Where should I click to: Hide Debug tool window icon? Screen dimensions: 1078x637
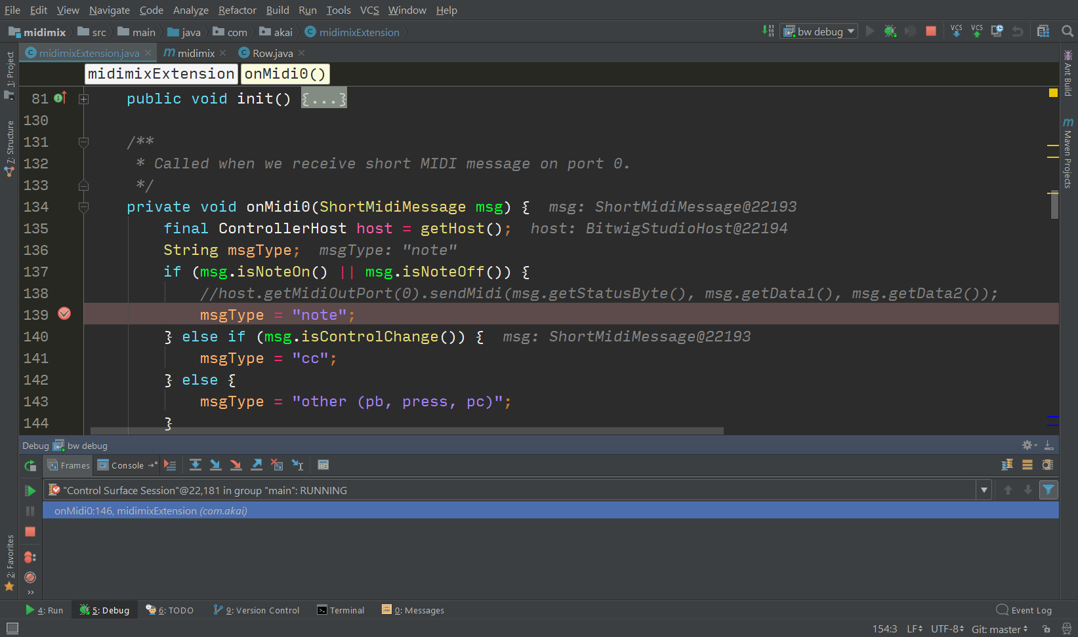(1049, 445)
